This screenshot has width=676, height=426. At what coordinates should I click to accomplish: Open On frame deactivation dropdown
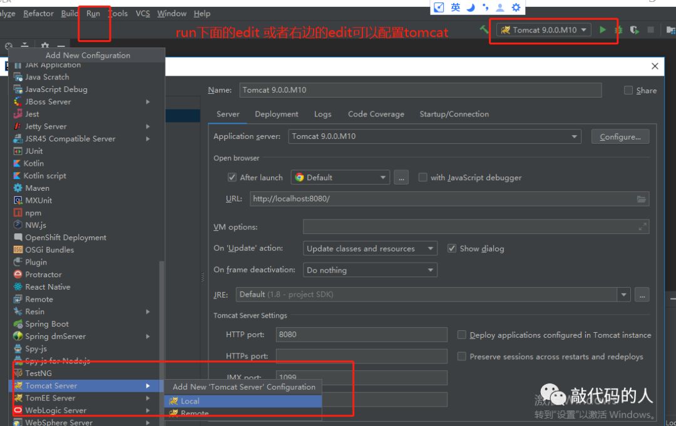point(370,270)
